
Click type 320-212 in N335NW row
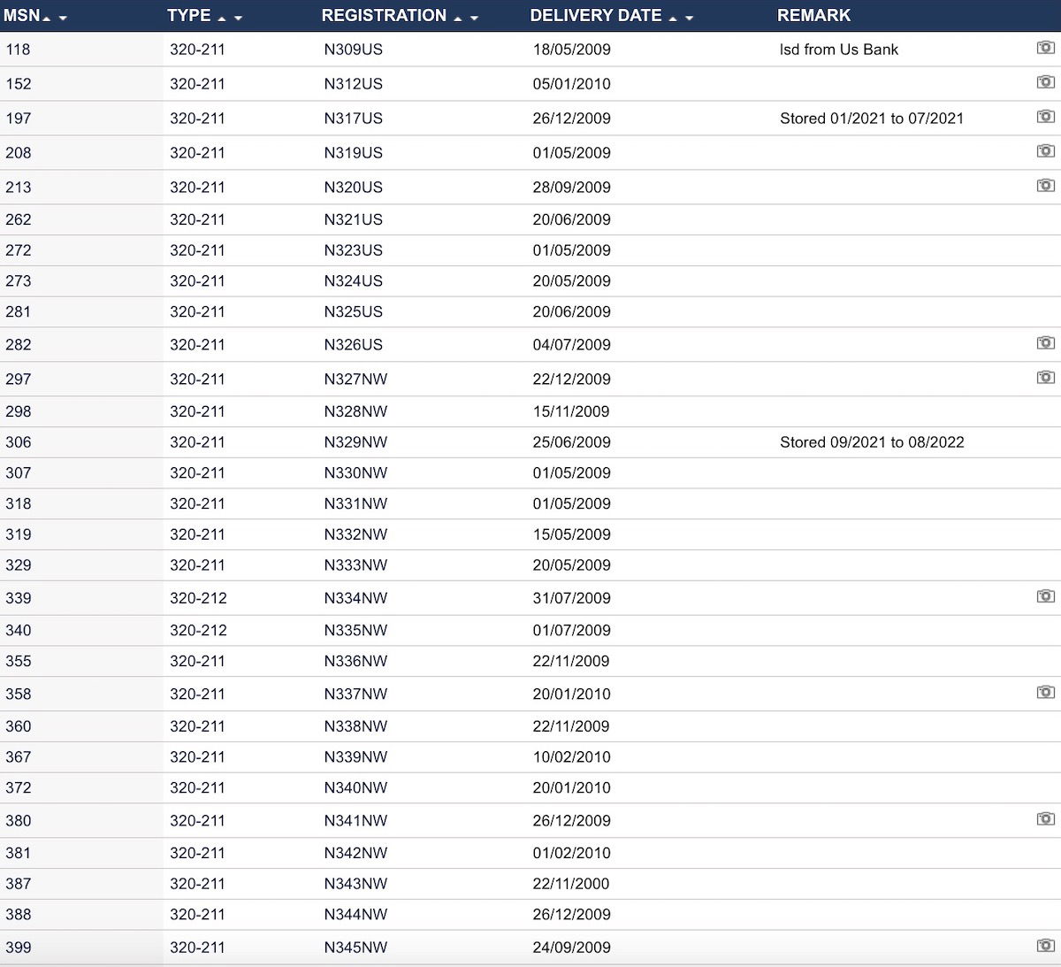pos(198,631)
